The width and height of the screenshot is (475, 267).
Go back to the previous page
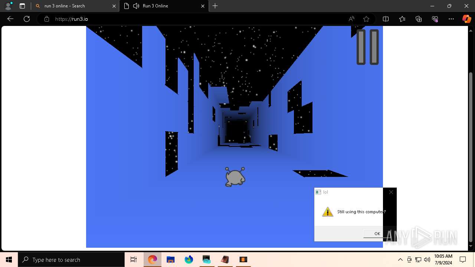10,19
